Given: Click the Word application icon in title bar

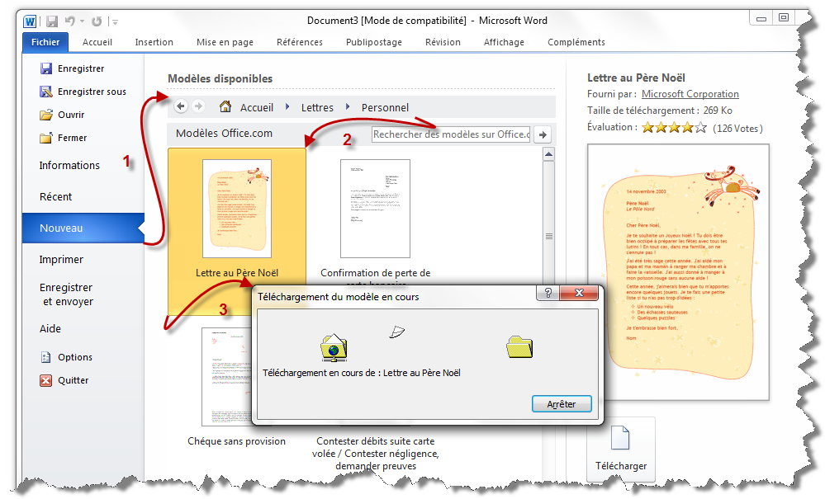Looking at the screenshot, I should click(x=30, y=21).
